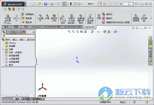Open the File Explorer task pane tab
This screenshot has height=105, width=154.
pos(150,46)
